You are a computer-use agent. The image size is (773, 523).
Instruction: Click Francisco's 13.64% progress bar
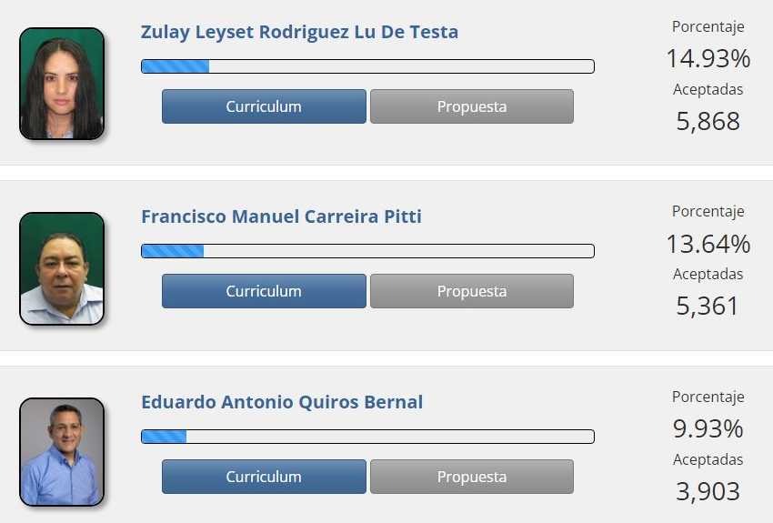coord(367,251)
